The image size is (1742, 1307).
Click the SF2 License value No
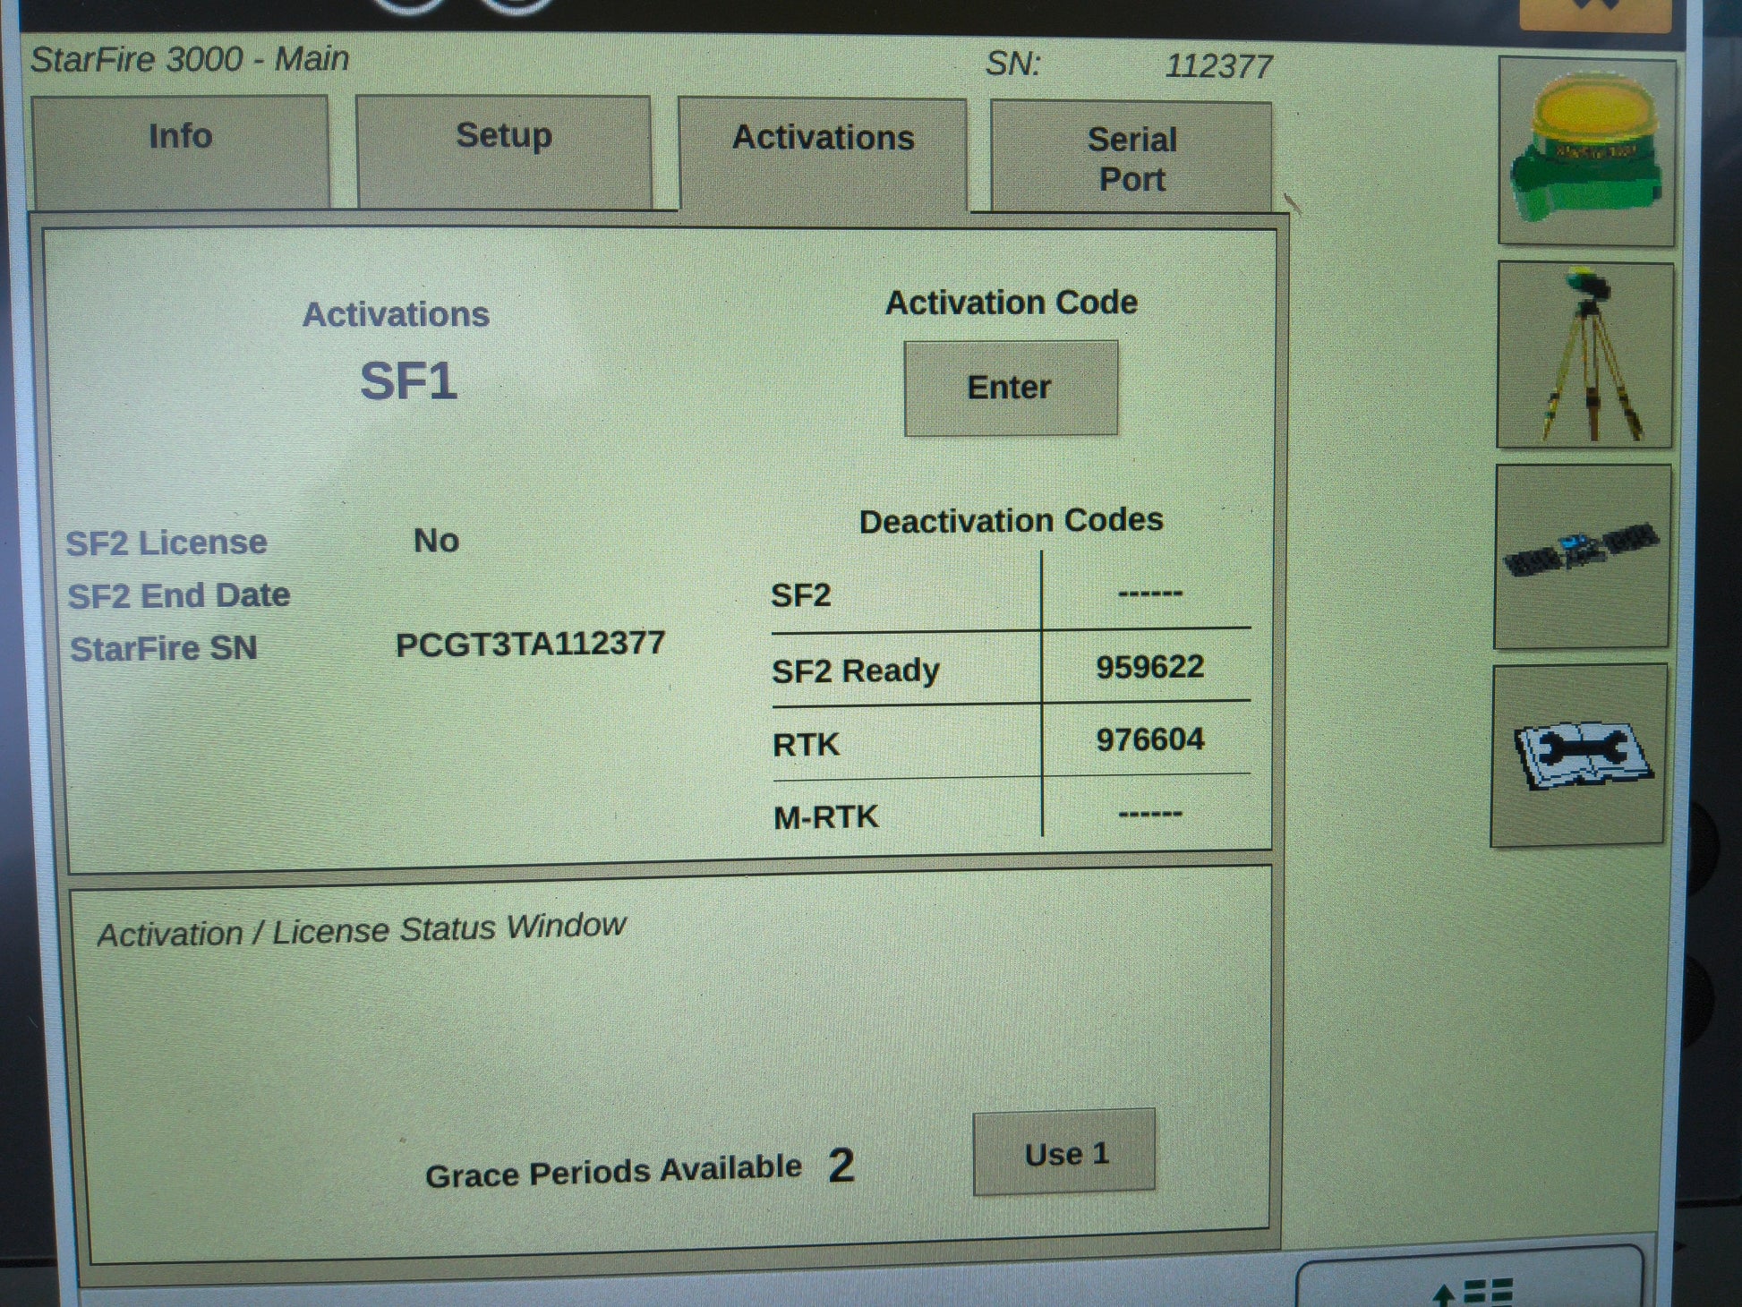click(x=437, y=541)
